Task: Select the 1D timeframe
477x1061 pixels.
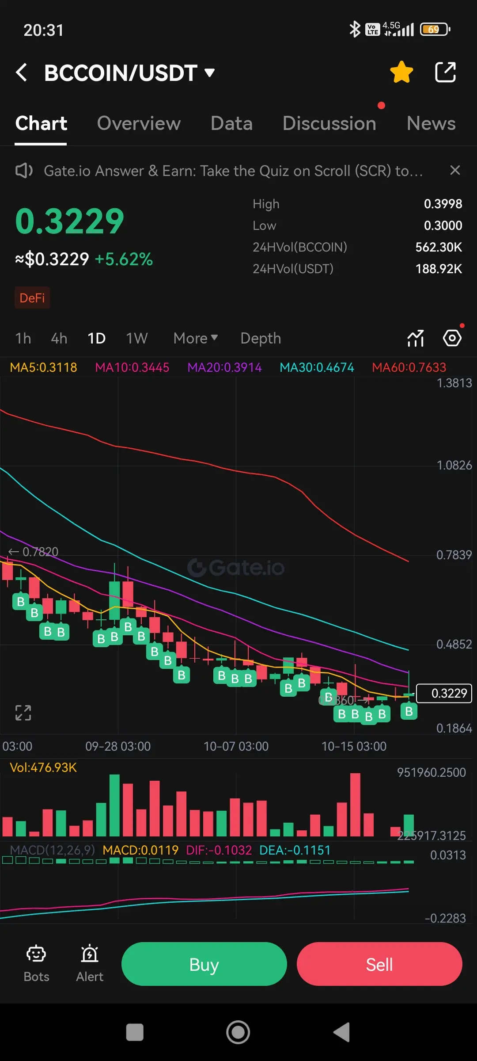Action: pos(96,339)
